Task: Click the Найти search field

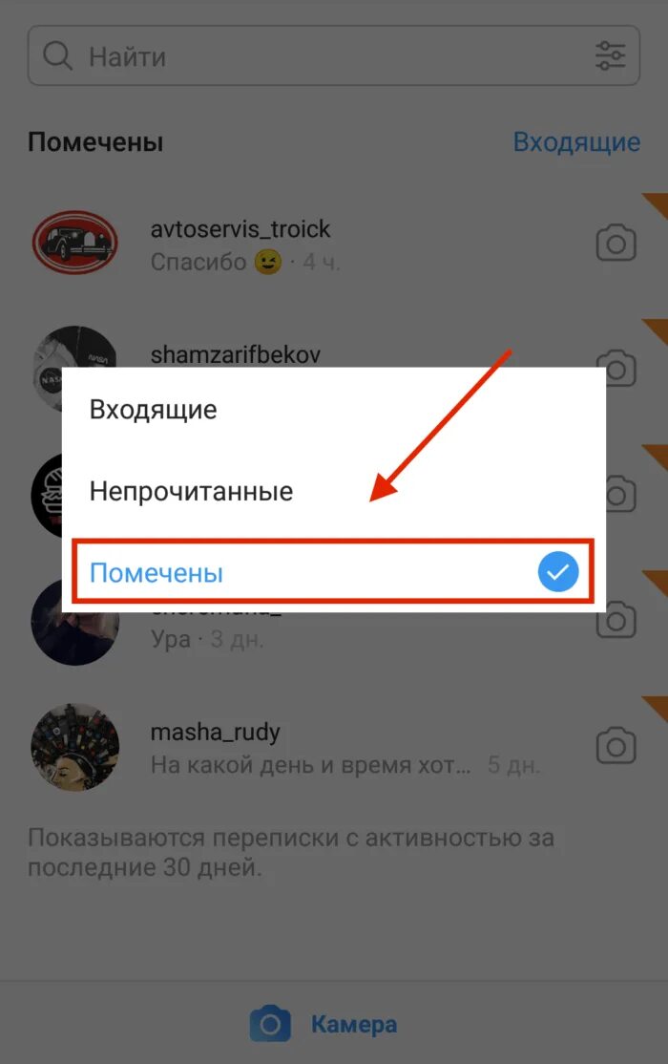Action: [x=334, y=55]
